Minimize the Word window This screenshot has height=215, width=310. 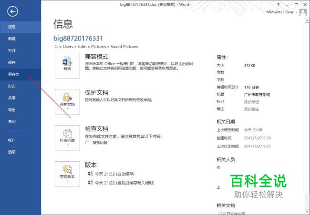click(287, 5)
